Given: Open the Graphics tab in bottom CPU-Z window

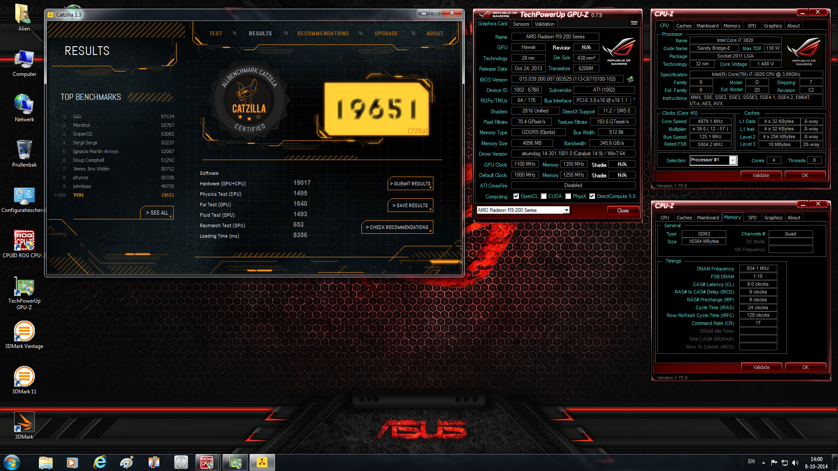Looking at the screenshot, I should pos(773,218).
